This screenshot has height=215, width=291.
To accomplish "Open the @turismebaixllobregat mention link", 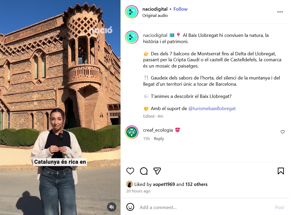I will [x=212, y=109].
